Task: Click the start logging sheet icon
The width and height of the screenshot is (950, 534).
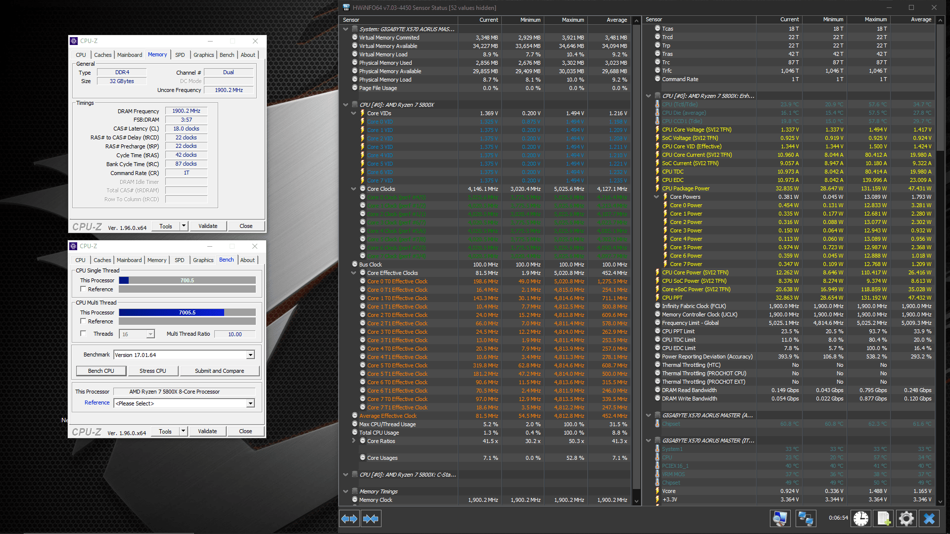Action: 884,518
